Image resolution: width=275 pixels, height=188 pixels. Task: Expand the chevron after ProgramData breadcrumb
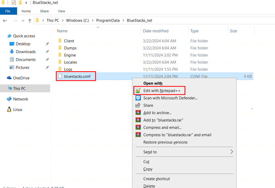tap(123, 20)
